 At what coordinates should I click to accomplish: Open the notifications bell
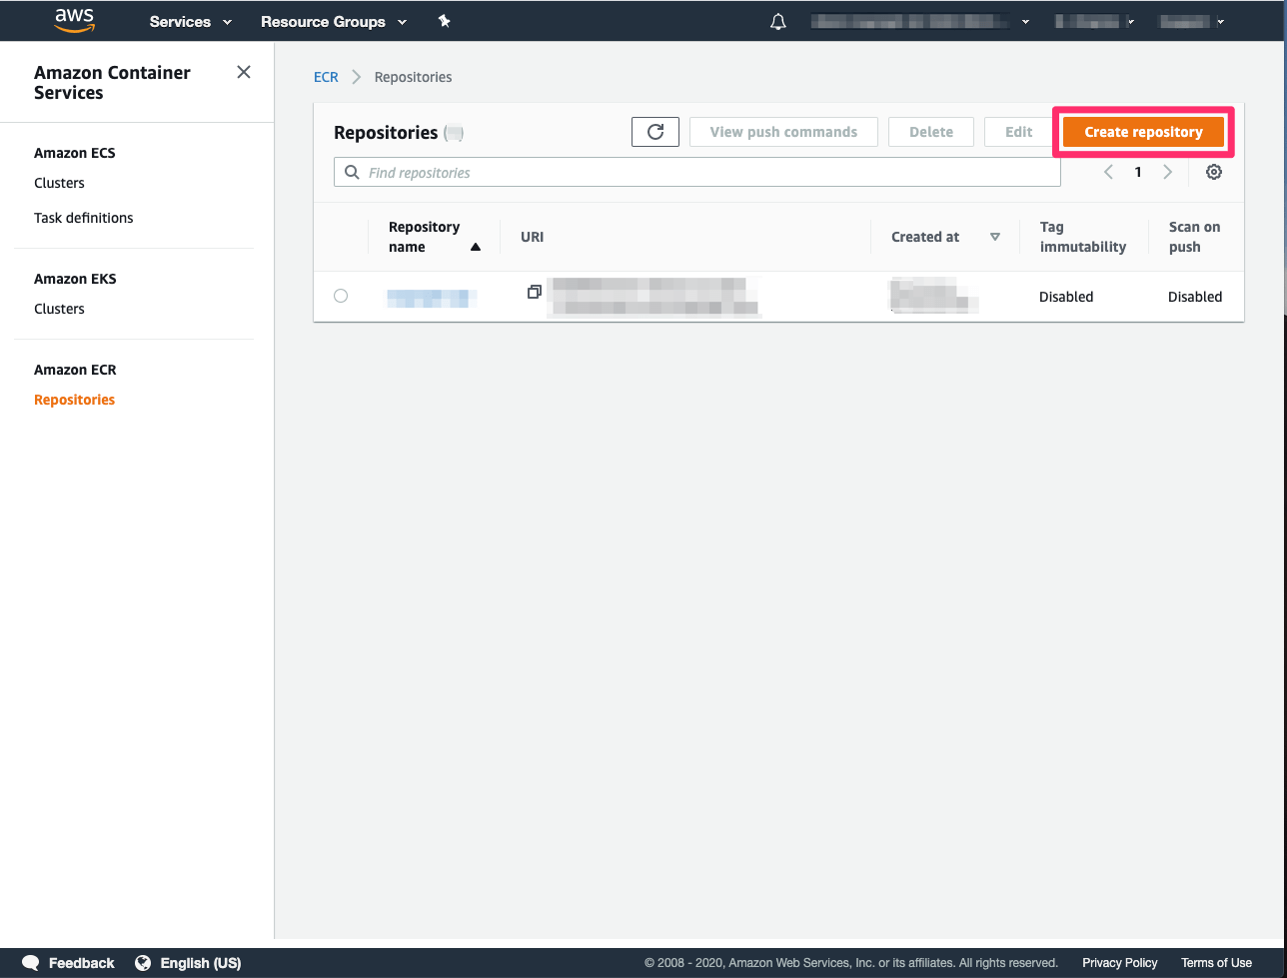pos(777,20)
